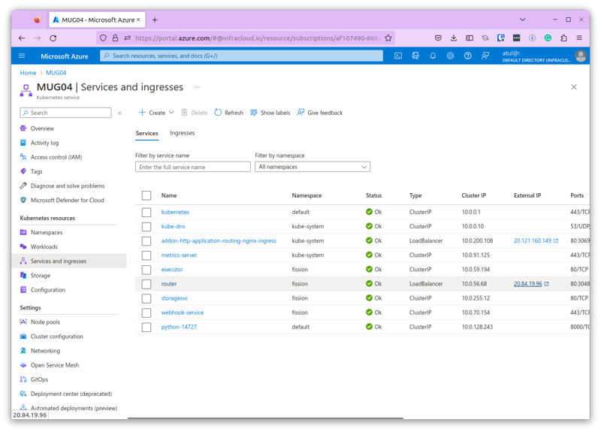This screenshot has width=601, height=432.
Task: Open the Azure portal hamburger menu
Action: pyautogui.click(x=22, y=56)
